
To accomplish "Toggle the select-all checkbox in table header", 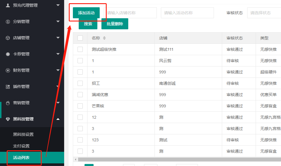I will tap(80, 38).
